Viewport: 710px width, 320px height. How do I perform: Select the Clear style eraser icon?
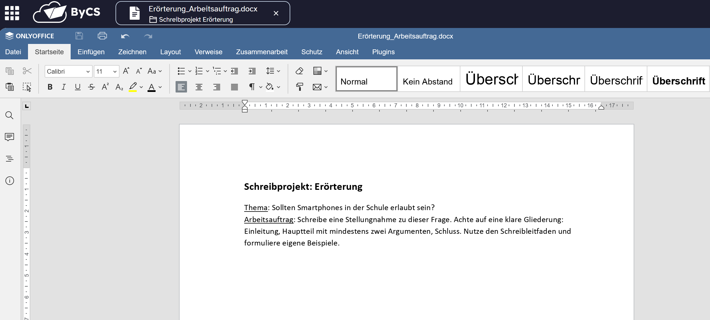299,71
